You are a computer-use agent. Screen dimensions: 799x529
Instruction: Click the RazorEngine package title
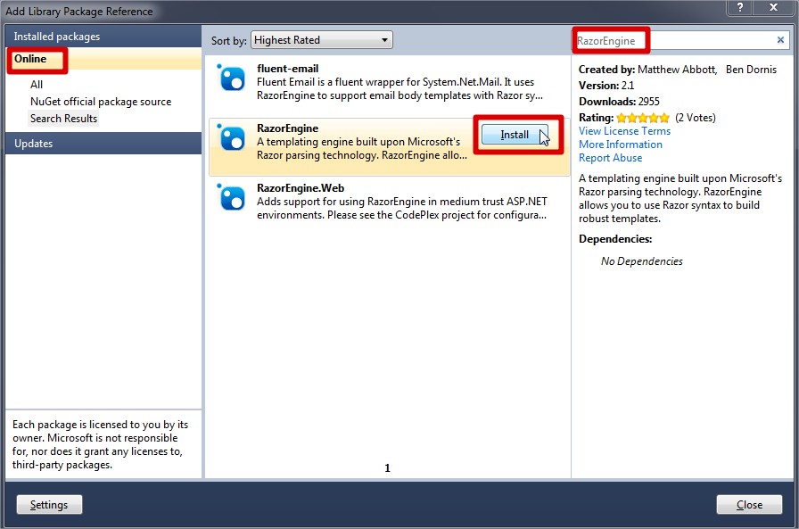click(287, 128)
